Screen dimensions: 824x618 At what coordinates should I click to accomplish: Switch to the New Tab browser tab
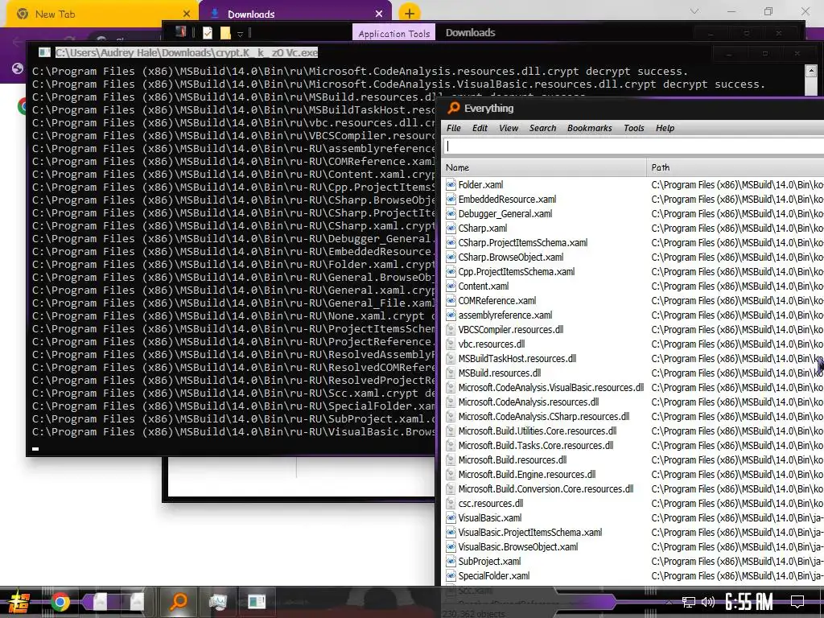click(99, 14)
